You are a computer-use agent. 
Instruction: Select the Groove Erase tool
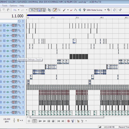[x=109, y=10]
